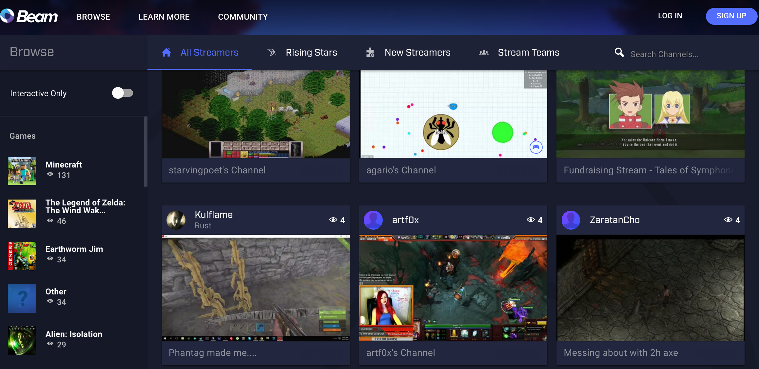Image resolution: width=759 pixels, height=369 pixels.
Task: Select the Stream Teams tab
Action: pos(529,52)
